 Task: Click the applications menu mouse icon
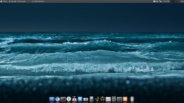[x=1, y=1]
